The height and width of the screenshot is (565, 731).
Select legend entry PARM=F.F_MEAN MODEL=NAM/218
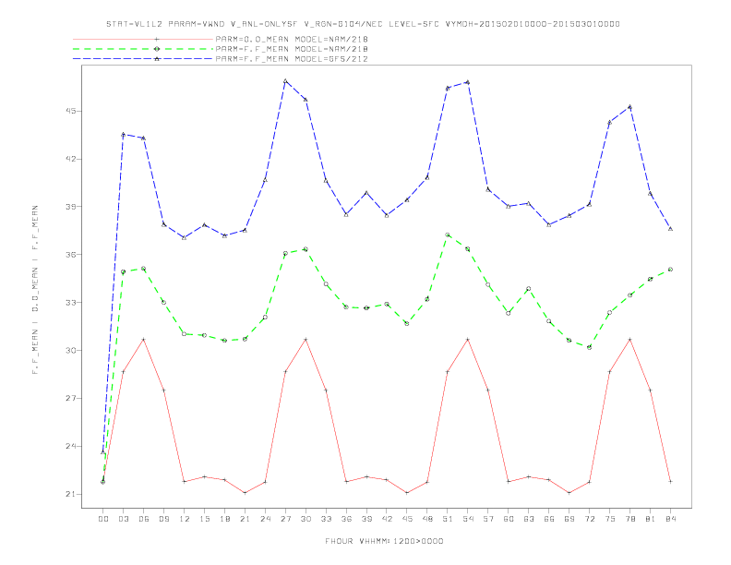292,49
